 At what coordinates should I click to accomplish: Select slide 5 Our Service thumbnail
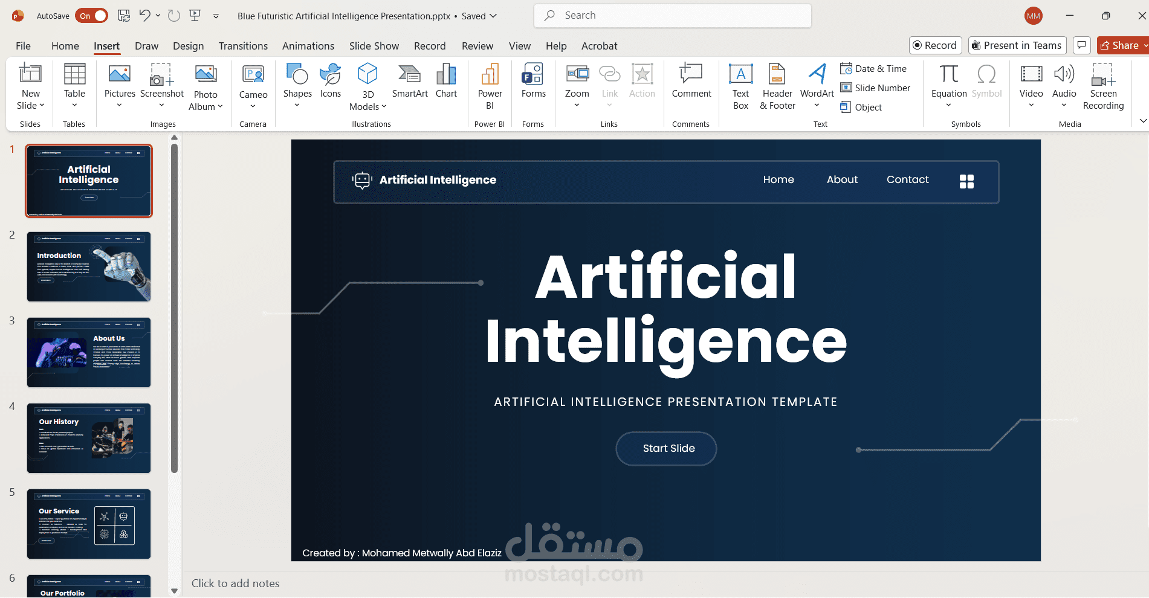click(89, 524)
